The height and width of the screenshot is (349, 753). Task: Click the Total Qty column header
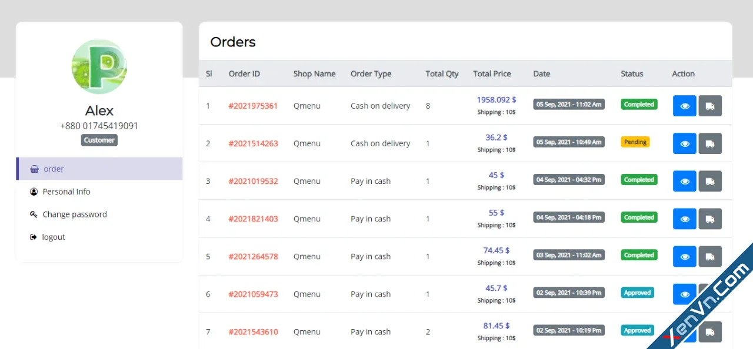click(442, 73)
